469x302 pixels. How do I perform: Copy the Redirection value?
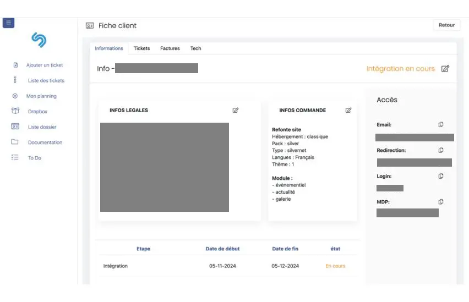pos(441,150)
